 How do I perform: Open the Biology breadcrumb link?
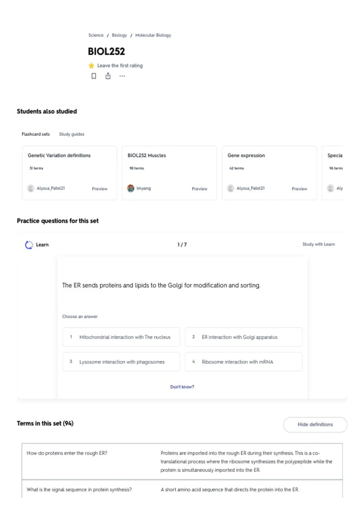pyautogui.click(x=119, y=35)
